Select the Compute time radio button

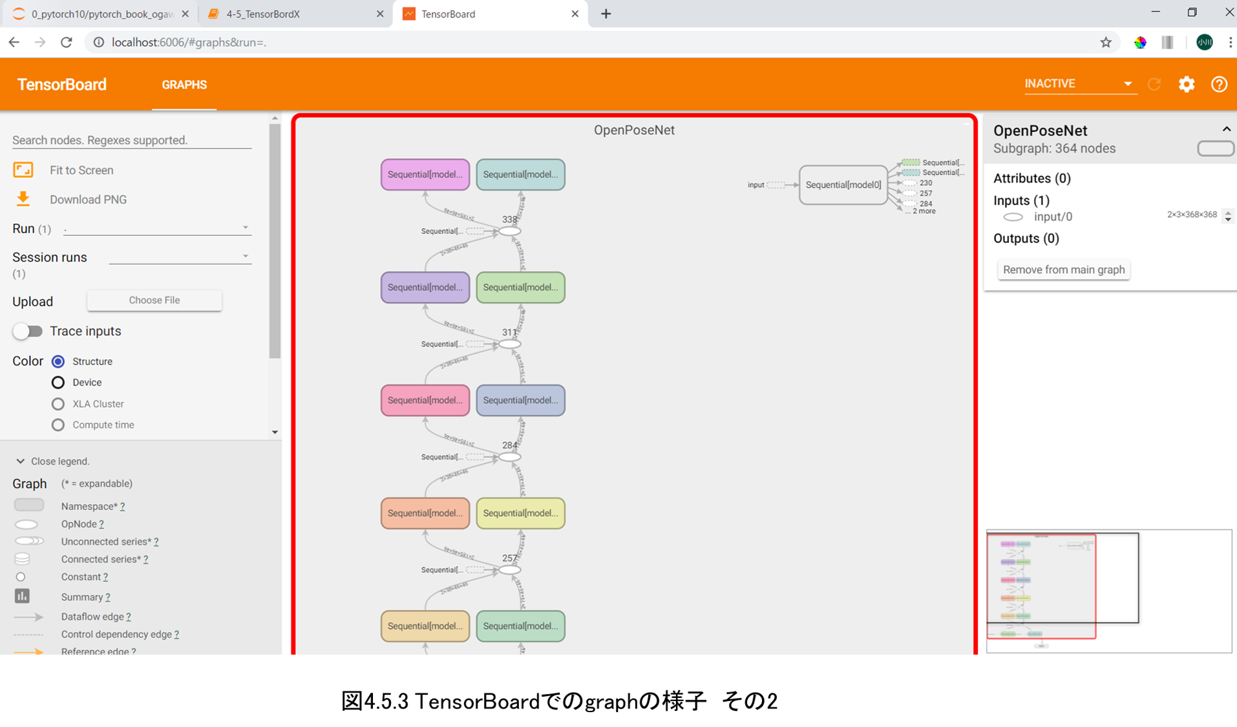58,425
